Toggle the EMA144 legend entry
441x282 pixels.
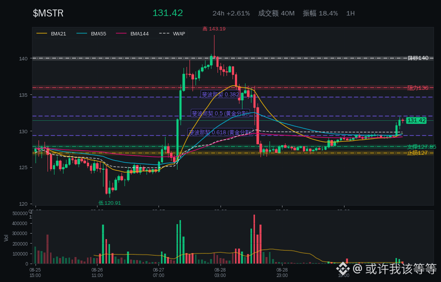[132, 34]
